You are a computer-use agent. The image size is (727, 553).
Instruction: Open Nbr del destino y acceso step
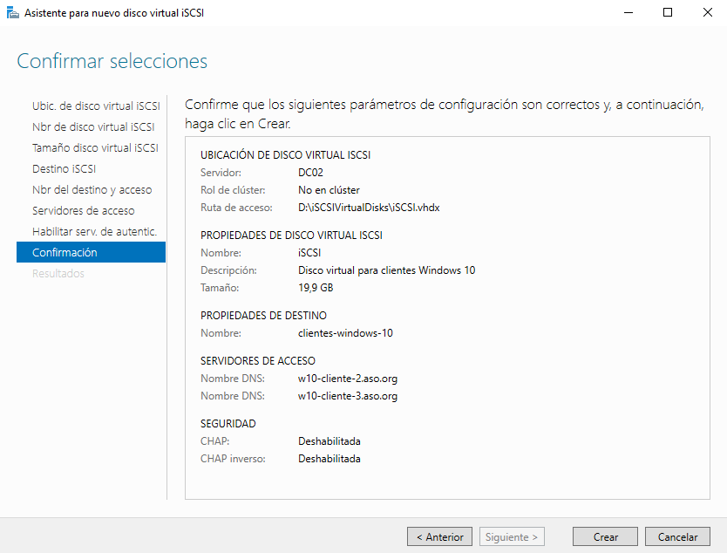[x=92, y=189]
